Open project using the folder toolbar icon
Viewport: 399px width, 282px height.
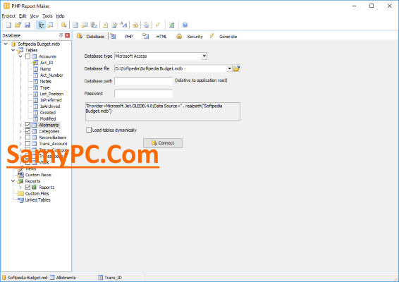click(x=18, y=25)
